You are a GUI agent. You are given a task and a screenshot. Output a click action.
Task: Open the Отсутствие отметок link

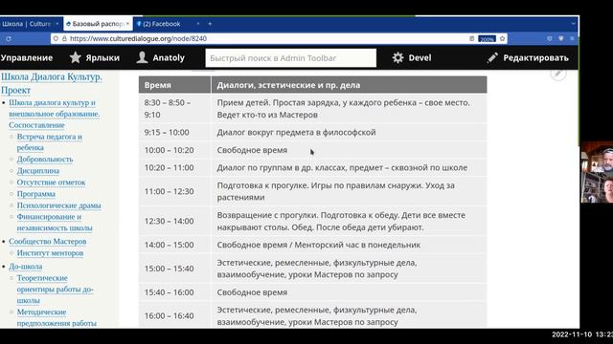51,183
